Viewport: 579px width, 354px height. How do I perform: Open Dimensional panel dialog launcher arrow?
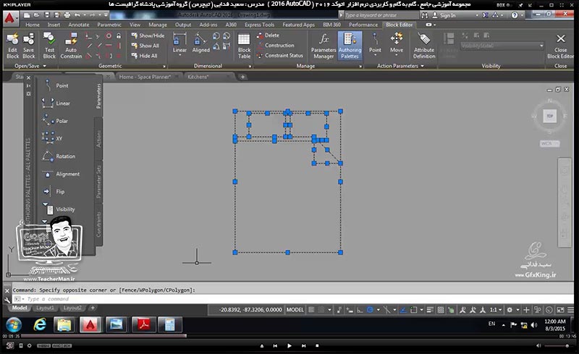(x=250, y=67)
